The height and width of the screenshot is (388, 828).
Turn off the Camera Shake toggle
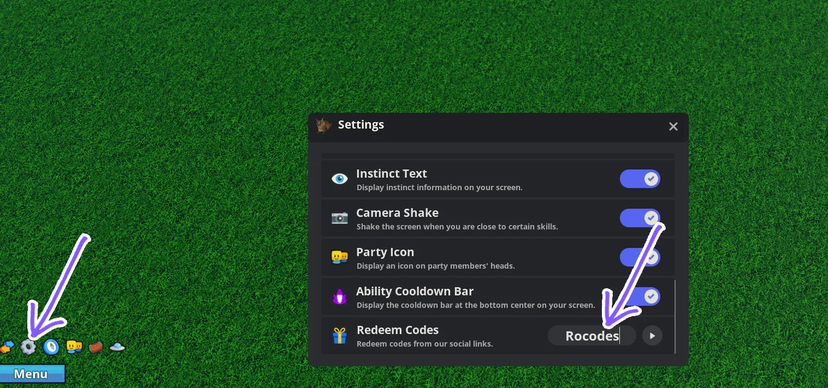[x=640, y=218]
